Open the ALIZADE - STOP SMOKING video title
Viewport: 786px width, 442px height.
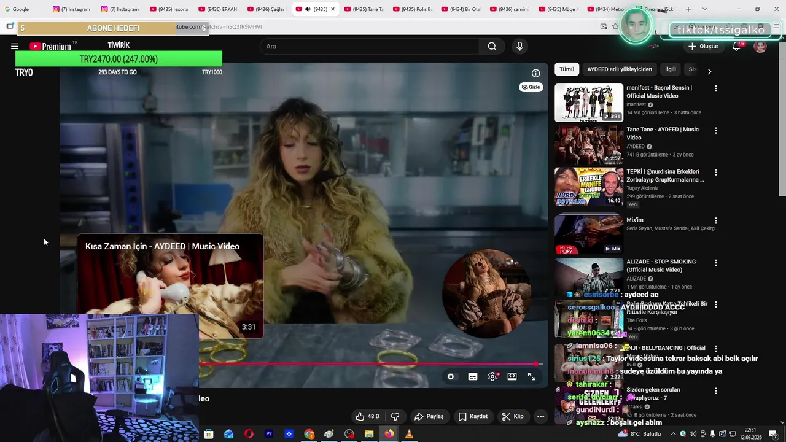click(x=661, y=266)
